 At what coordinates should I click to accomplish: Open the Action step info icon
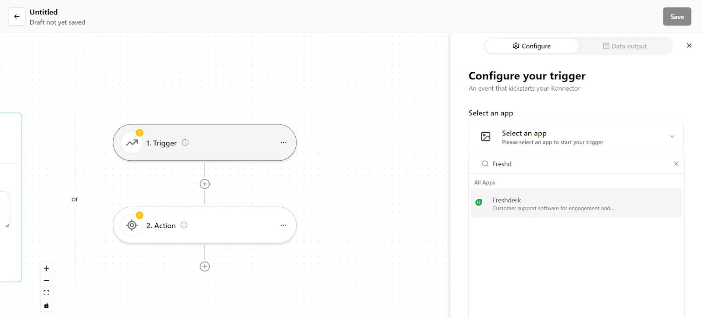[x=184, y=225]
